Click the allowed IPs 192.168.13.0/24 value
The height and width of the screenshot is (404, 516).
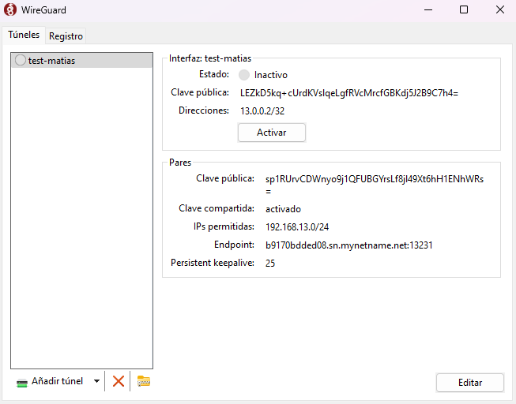[297, 227]
